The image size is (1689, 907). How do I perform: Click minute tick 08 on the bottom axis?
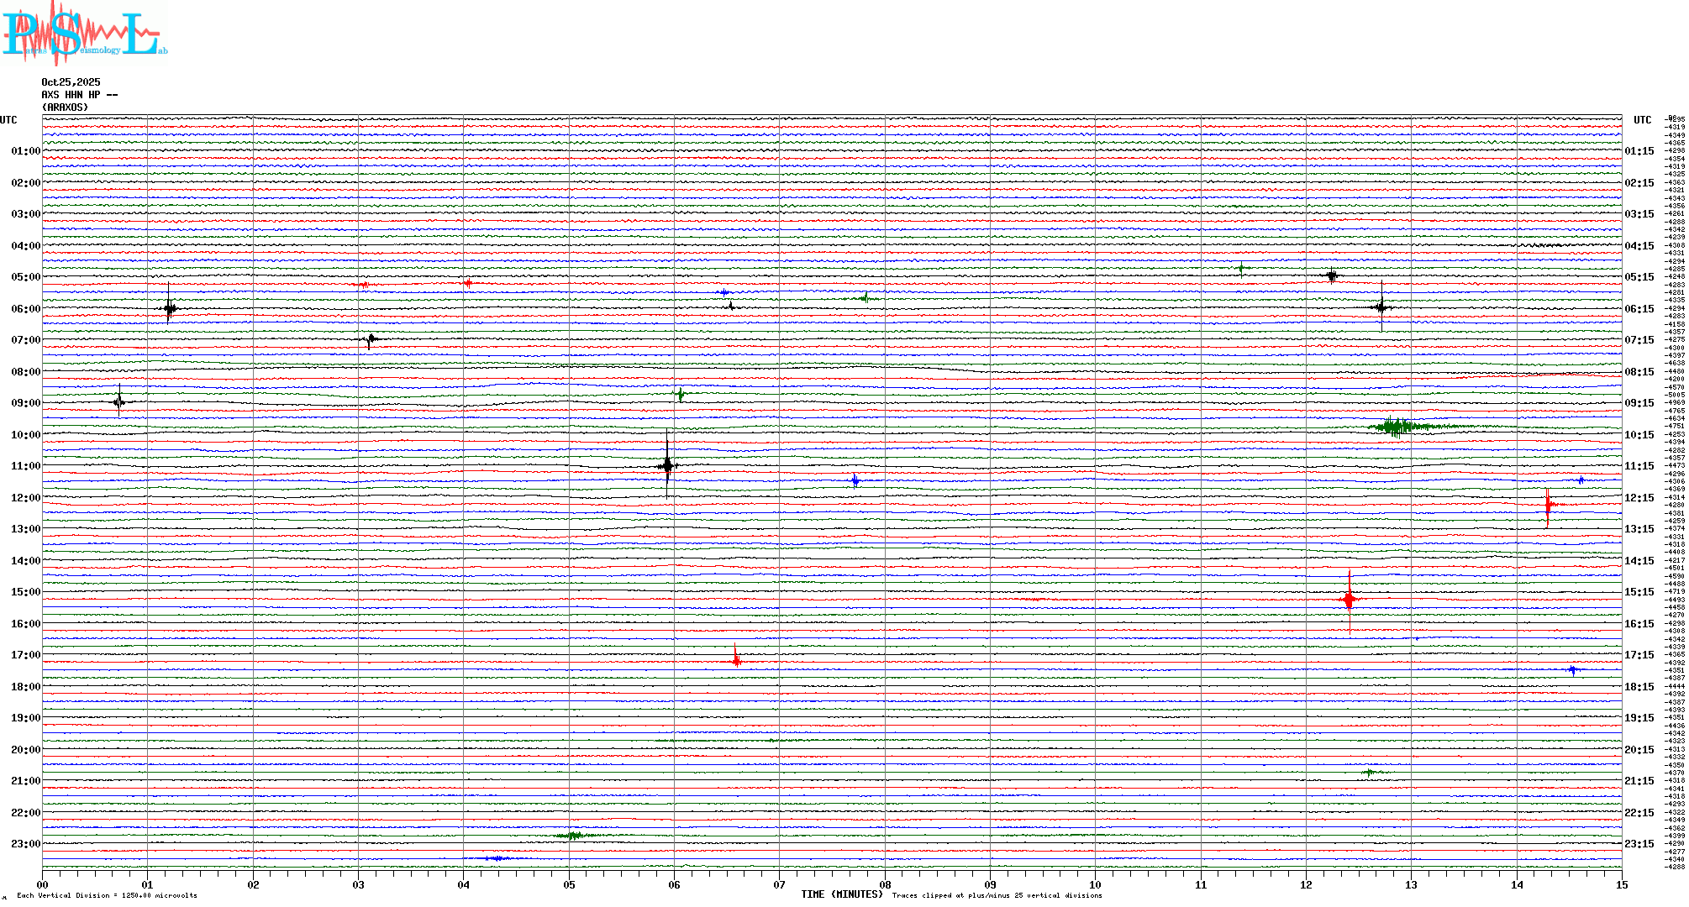click(x=885, y=885)
